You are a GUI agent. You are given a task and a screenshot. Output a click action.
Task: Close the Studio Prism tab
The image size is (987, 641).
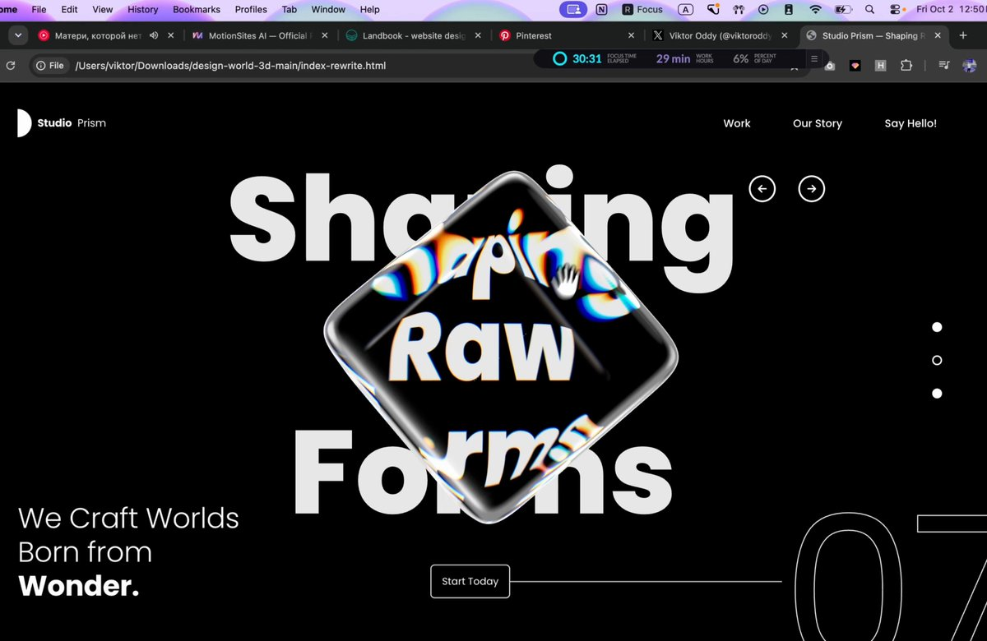(x=938, y=35)
